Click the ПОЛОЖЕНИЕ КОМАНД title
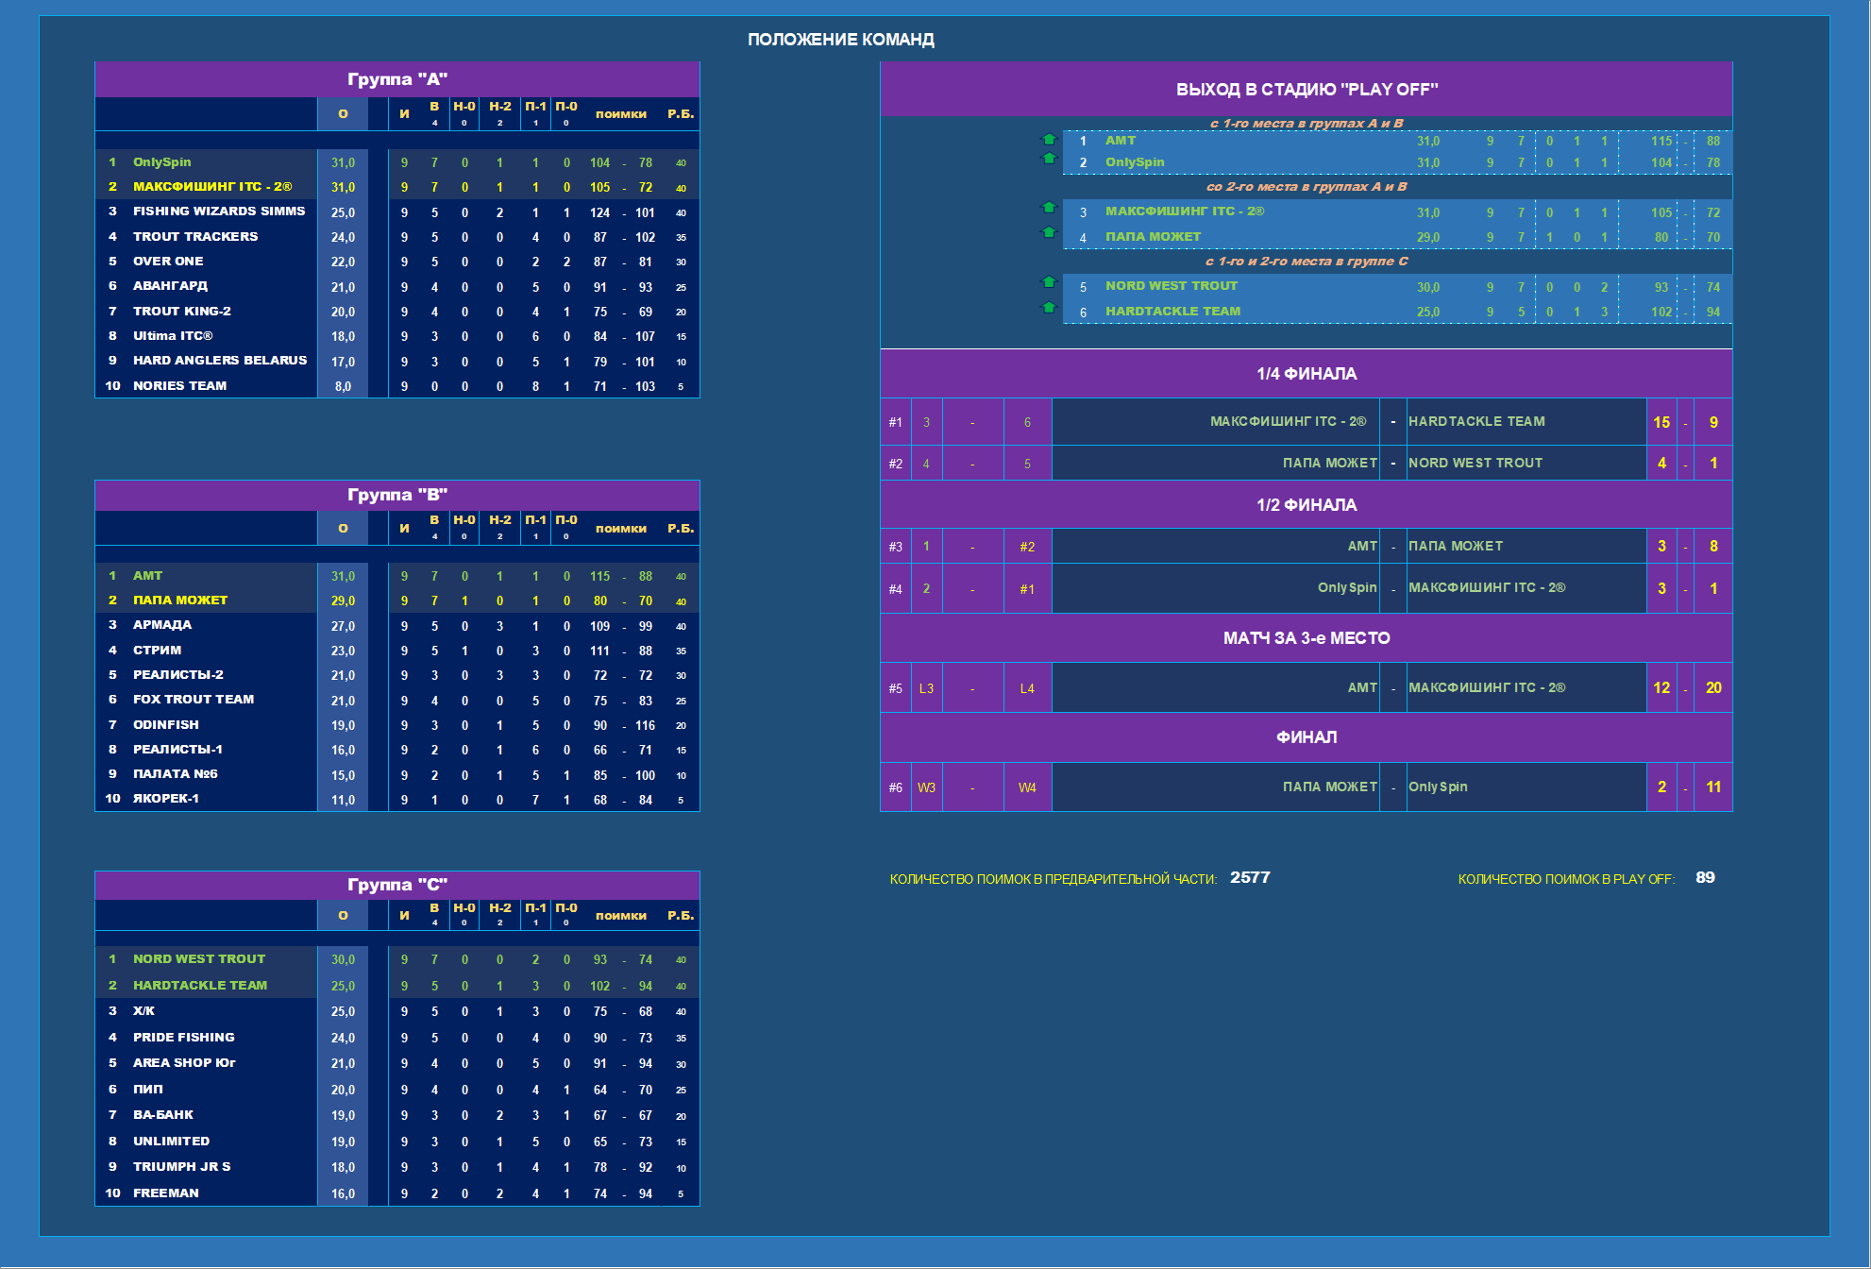 coord(841,40)
